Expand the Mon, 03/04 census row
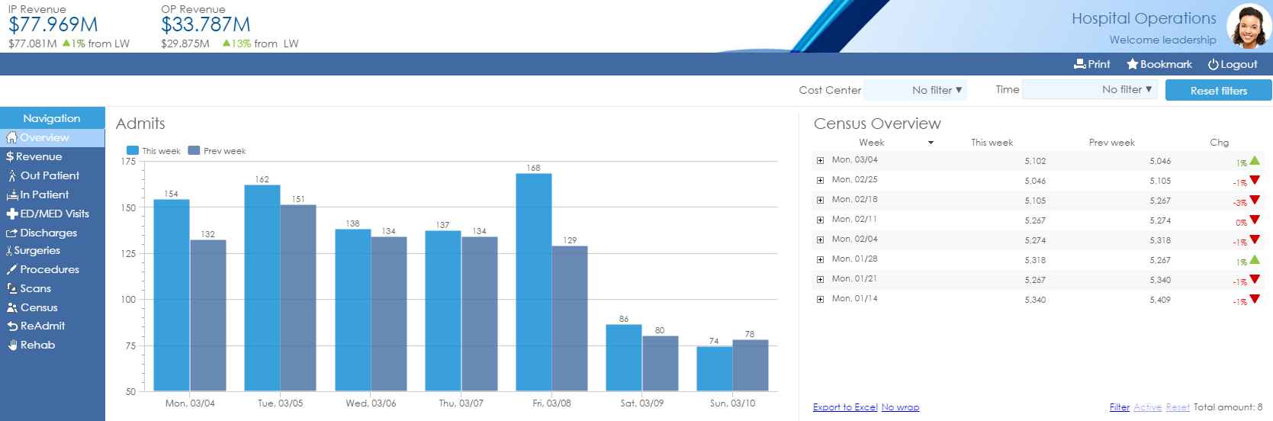Viewport: 1273px width, 421px height. [x=820, y=161]
